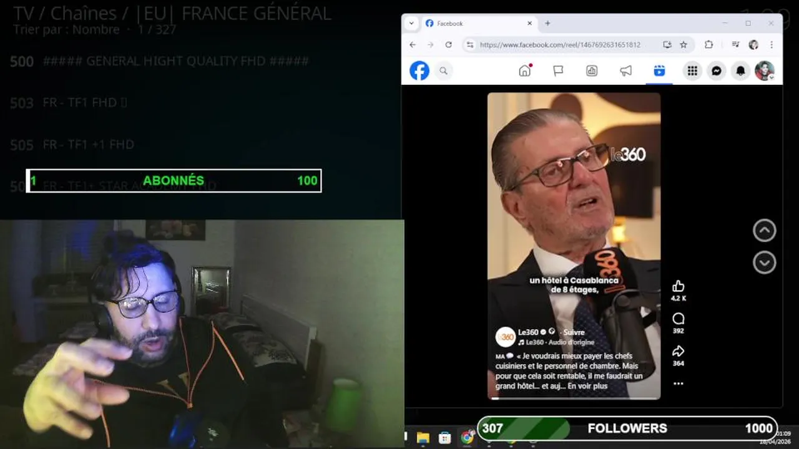This screenshot has height=449, width=799.
Task: Open the account profile picture menu
Action: [x=764, y=71]
